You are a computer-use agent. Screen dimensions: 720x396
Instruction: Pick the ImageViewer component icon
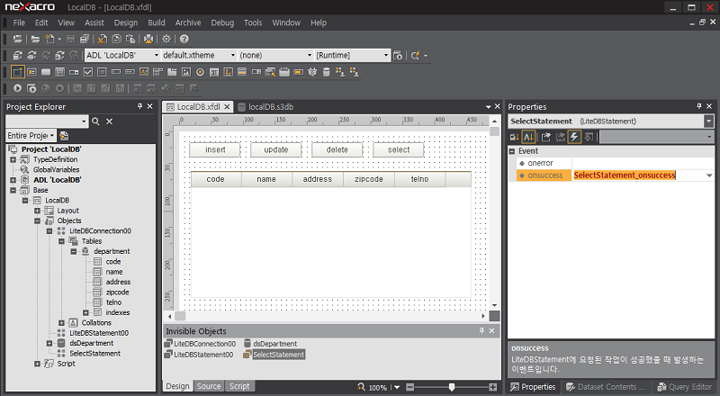pos(186,72)
